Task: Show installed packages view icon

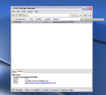Action: point(17,15)
